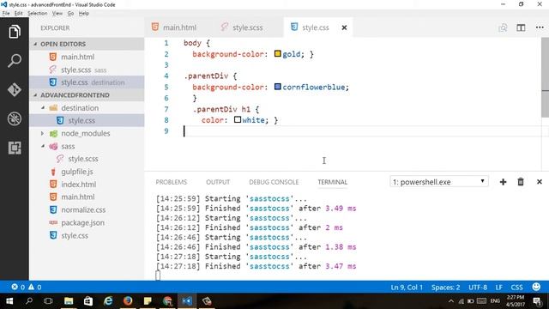Open the Help menu
This screenshot has height=309, width=549.
pyautogui.click(x=84, y=14)
